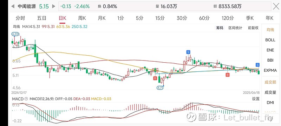Select the 成交量 volume indicator
Viewport: 281px width, 126px height.
[270, 92]
